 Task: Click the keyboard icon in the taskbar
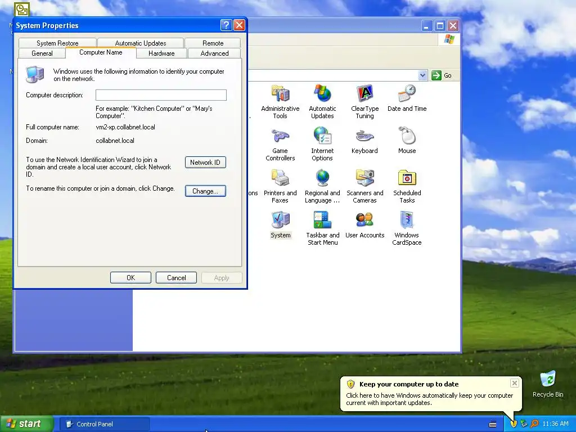tap(493, 424)
